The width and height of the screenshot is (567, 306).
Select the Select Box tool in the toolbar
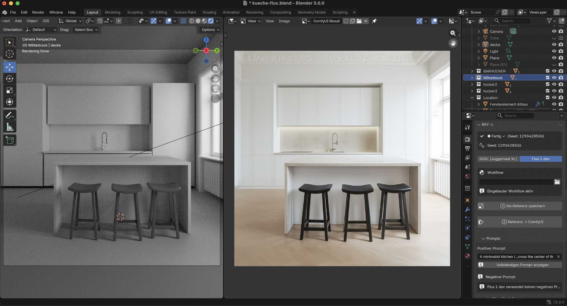[x=10, y=42]
